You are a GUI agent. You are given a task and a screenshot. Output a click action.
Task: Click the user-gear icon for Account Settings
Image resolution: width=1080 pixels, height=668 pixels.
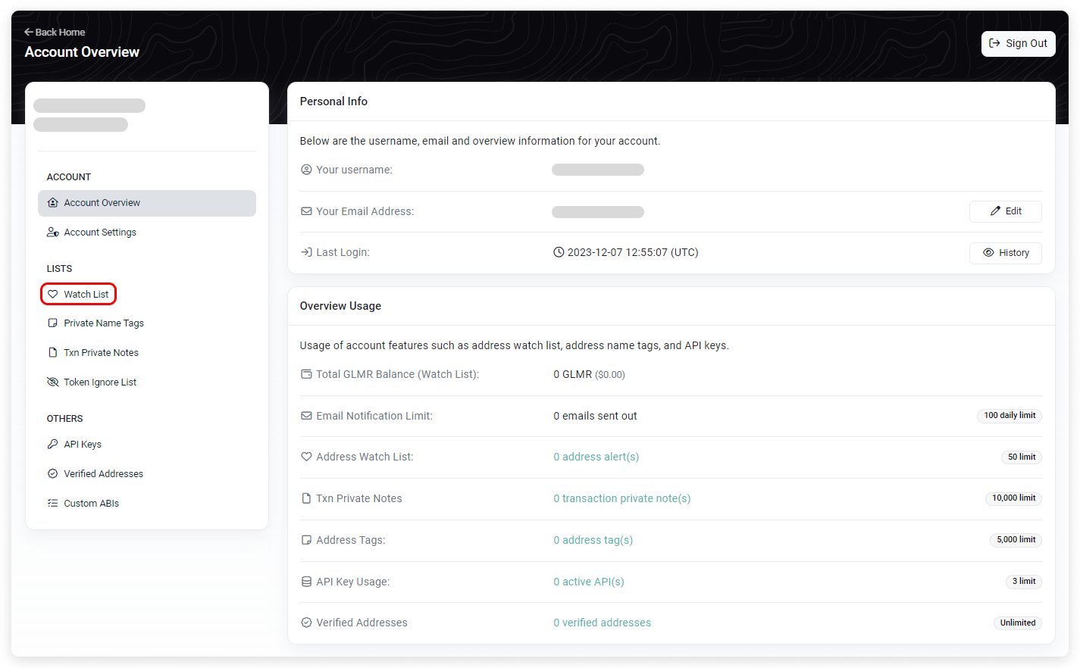(53, 233)
